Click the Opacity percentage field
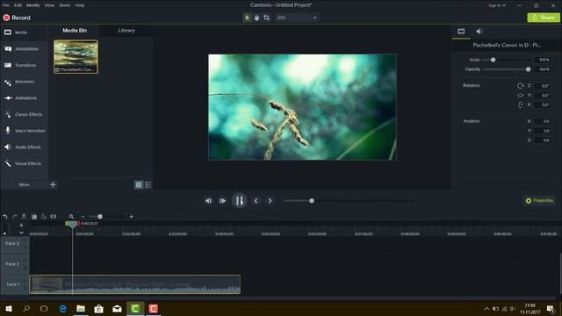The width and height of the screenshot is (562, 316). click(543, 69)
